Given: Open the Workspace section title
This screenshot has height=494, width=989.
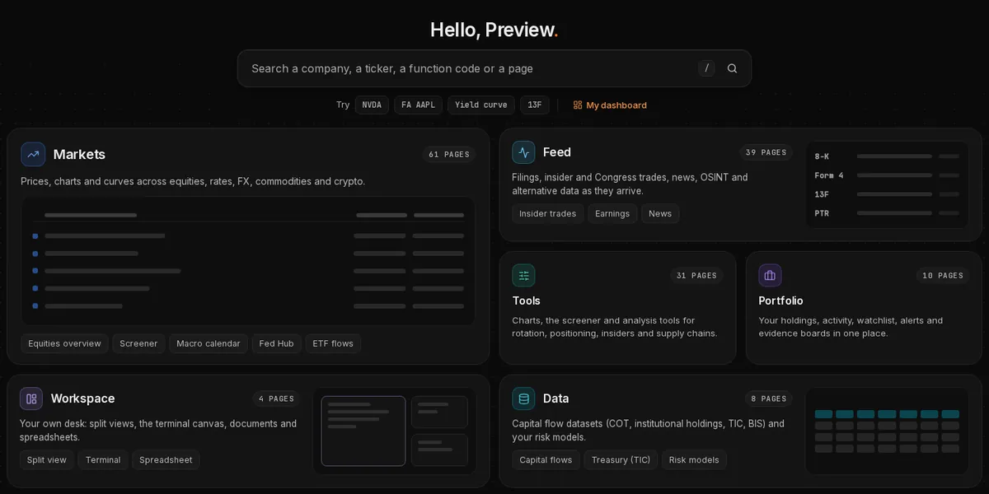Looking at the screenshot, I should [x=82, y=398].
